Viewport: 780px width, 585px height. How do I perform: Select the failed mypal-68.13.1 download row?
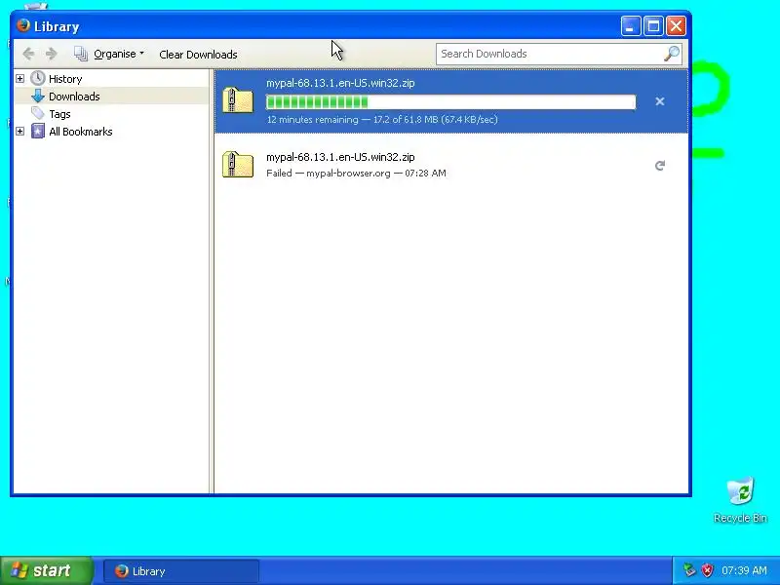click(x=451, y=165)
